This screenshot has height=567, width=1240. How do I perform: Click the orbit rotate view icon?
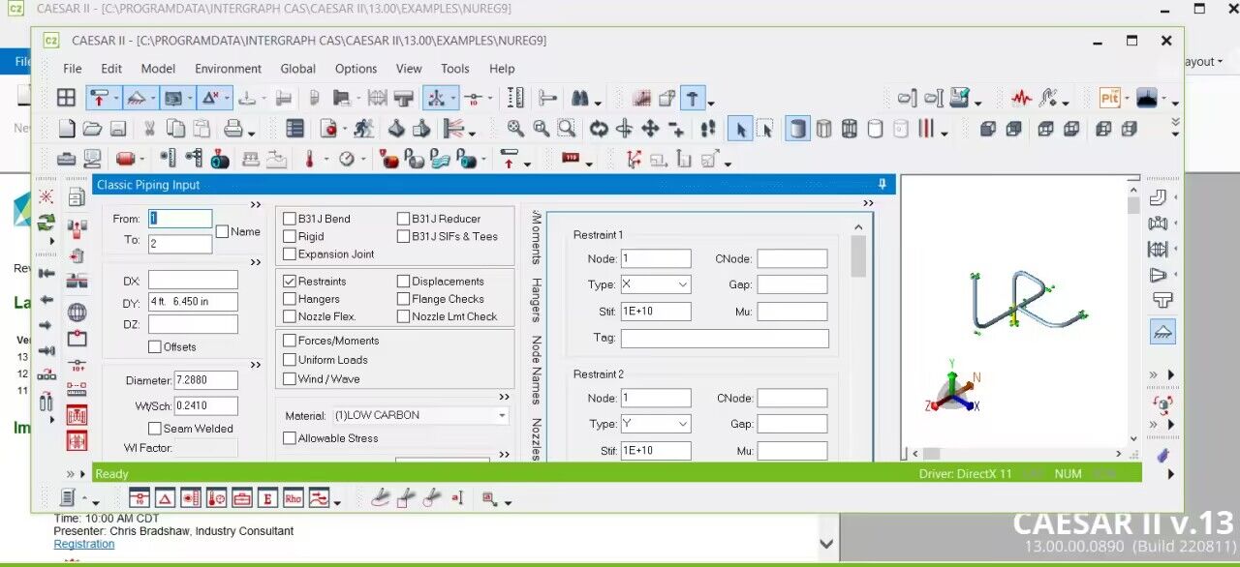click(x=600, y=129)
